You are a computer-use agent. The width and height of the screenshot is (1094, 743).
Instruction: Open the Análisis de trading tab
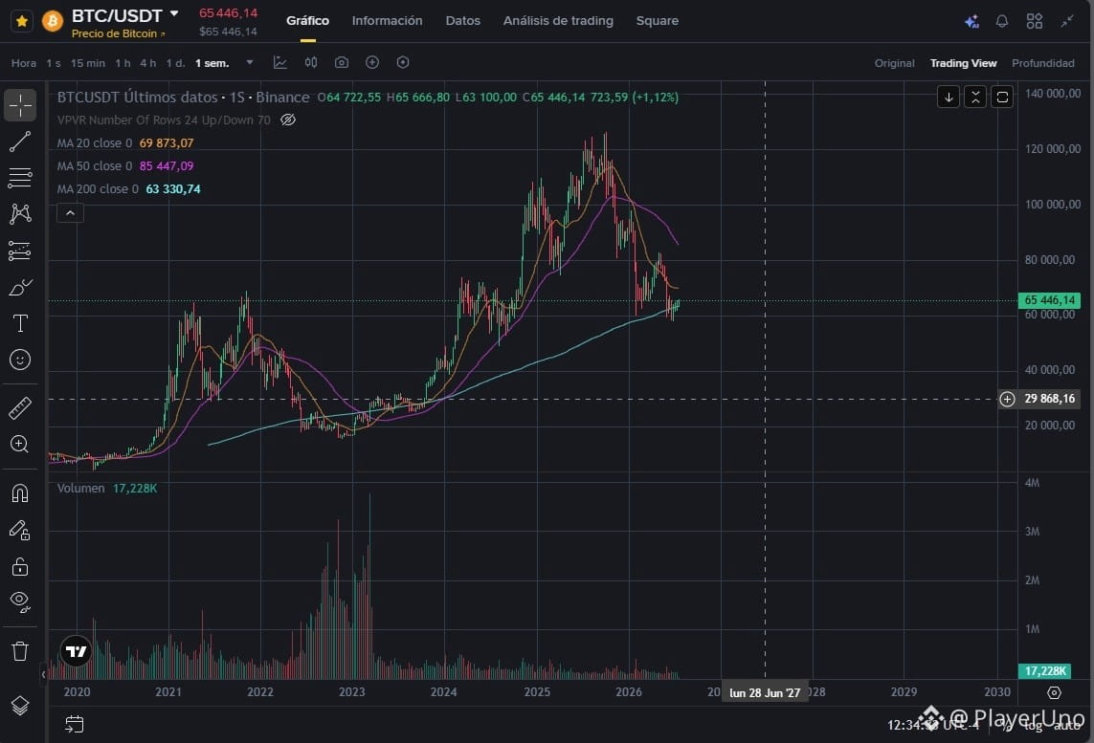(x=558, y=21)
